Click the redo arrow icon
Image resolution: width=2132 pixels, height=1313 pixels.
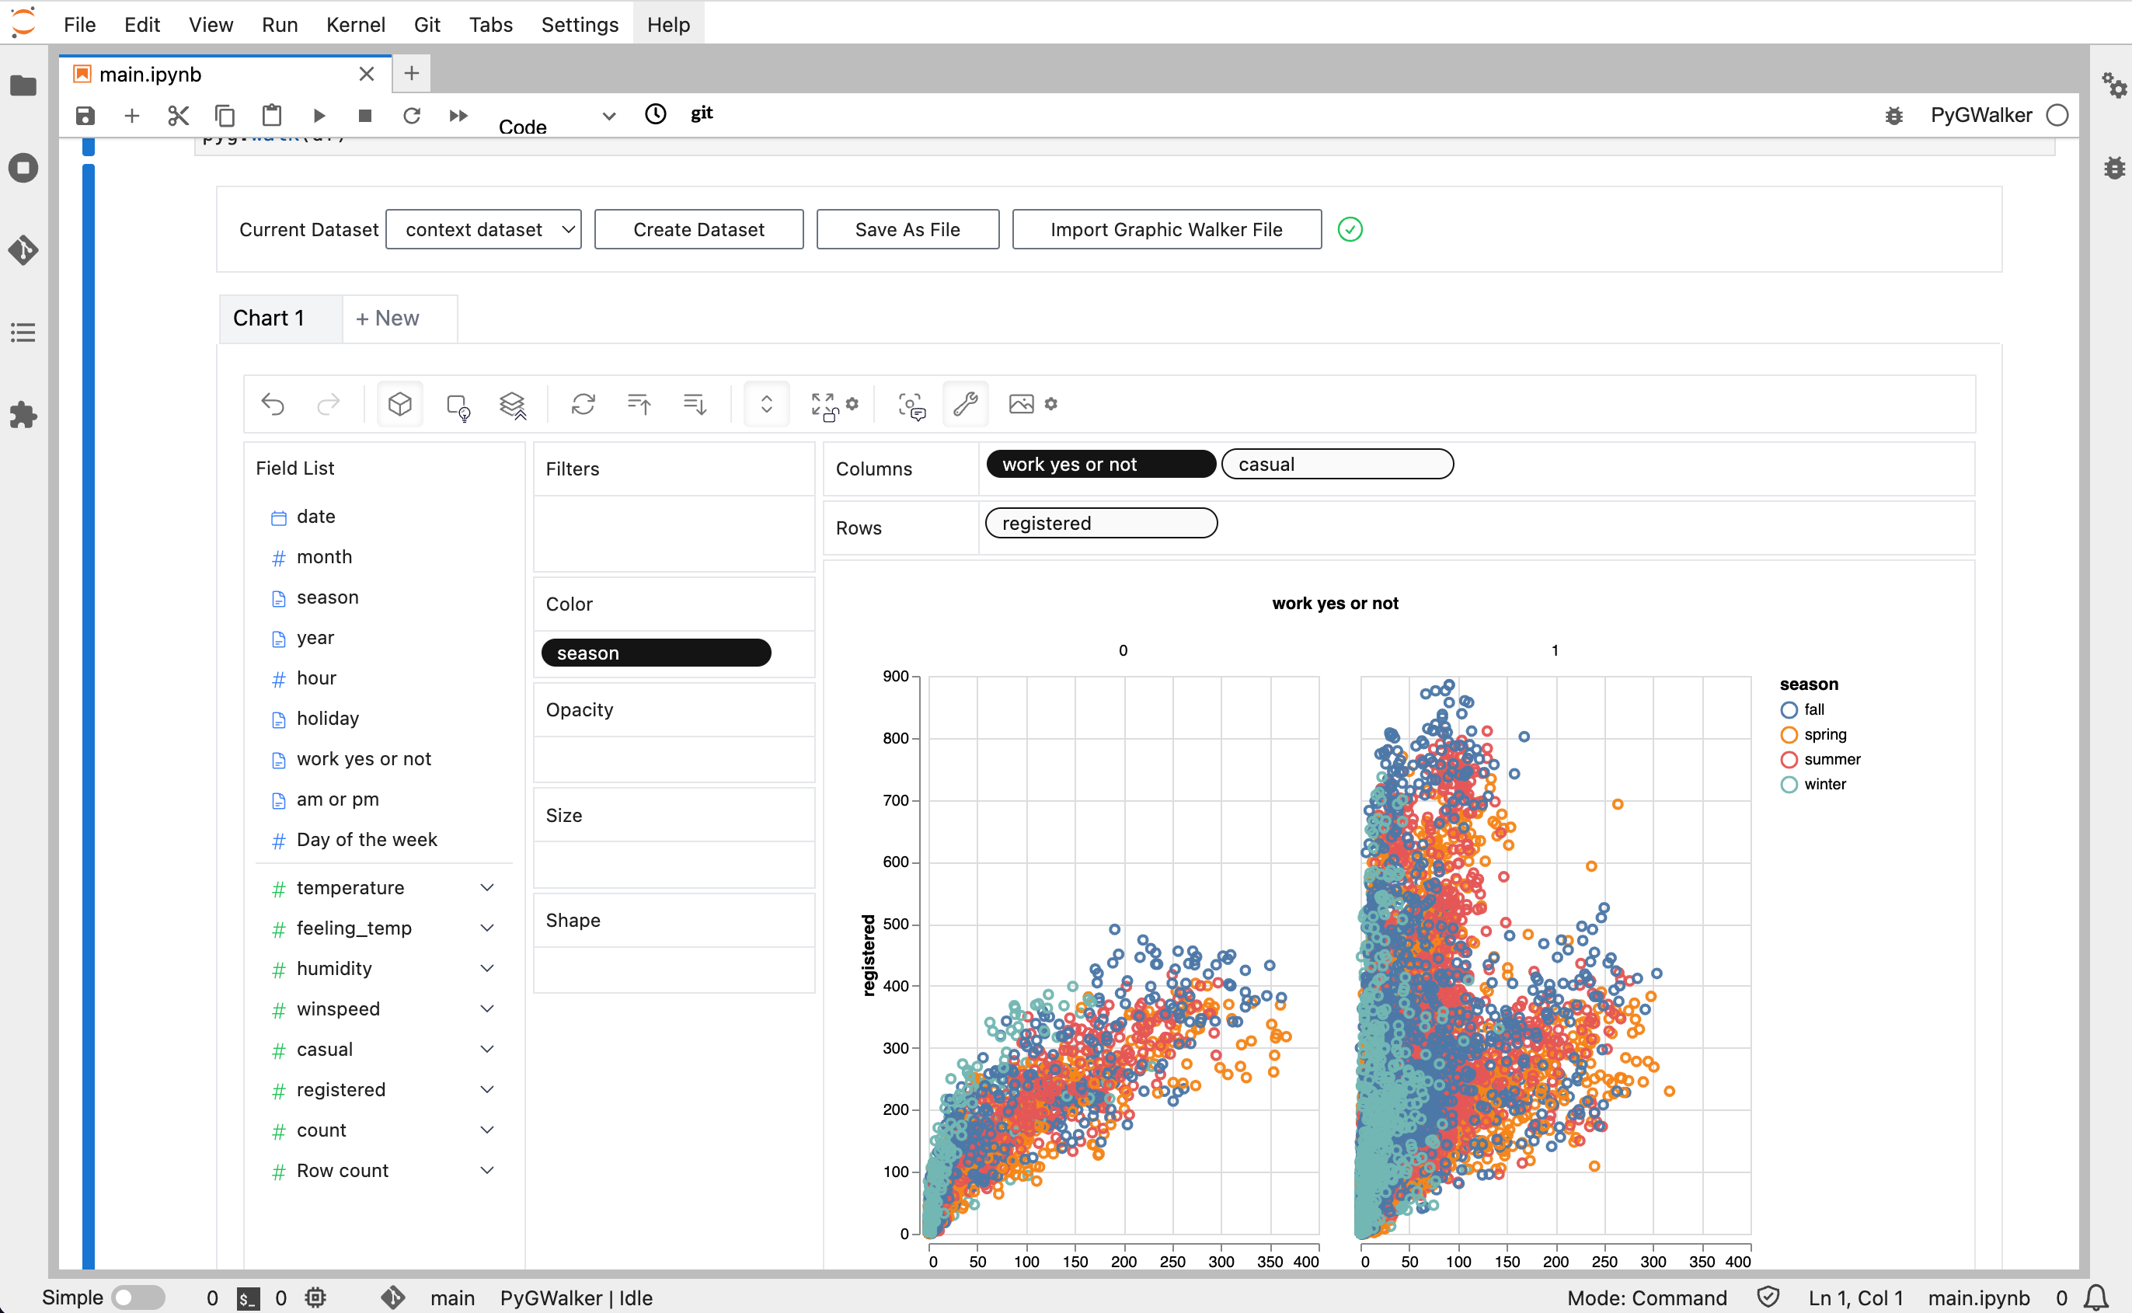click(x=327, y=404)
